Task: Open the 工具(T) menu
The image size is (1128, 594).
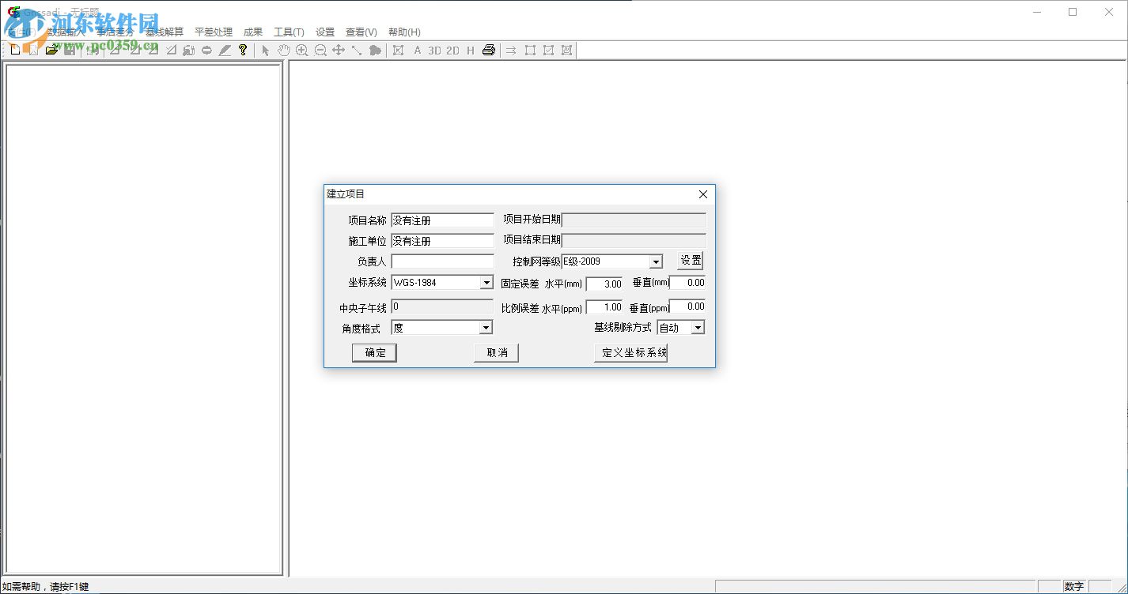Action: tap(289, 32)
